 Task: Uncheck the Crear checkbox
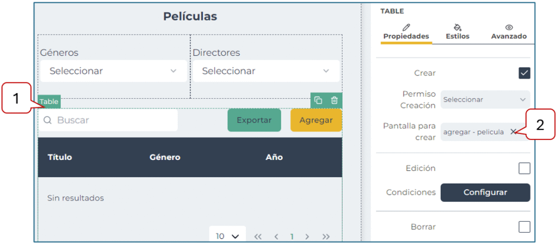(524, 73)
